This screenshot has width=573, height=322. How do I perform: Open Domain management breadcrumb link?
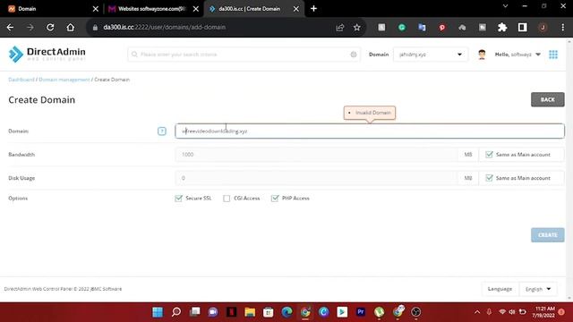coord(64,80)
